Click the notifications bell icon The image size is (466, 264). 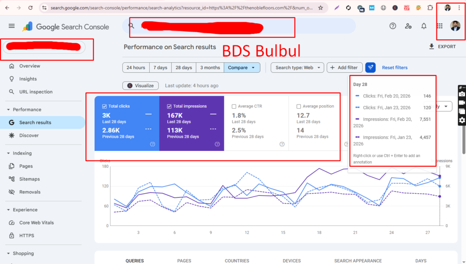pos(424,26)
